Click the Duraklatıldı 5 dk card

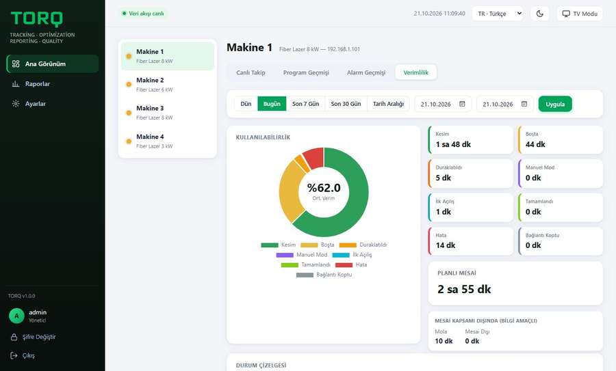470,174
